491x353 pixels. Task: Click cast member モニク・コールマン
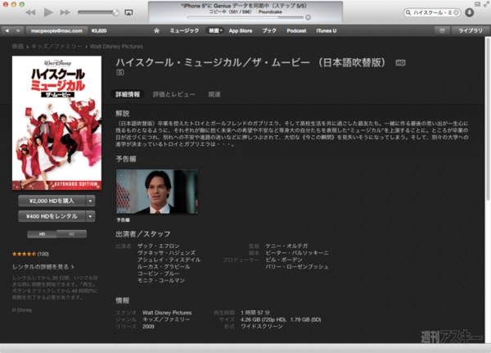tap(161, 280)
